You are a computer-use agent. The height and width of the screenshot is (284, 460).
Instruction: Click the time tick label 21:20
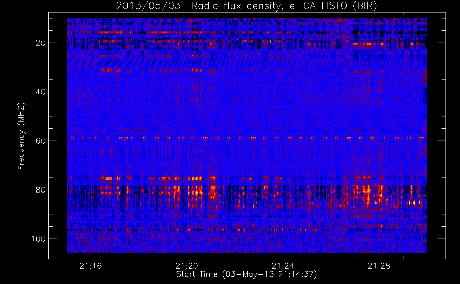click(x=187, y=266)
